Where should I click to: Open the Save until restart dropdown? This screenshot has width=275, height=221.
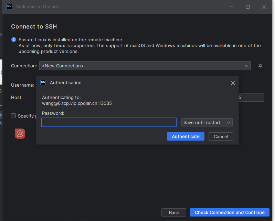(x=207, y=122)
